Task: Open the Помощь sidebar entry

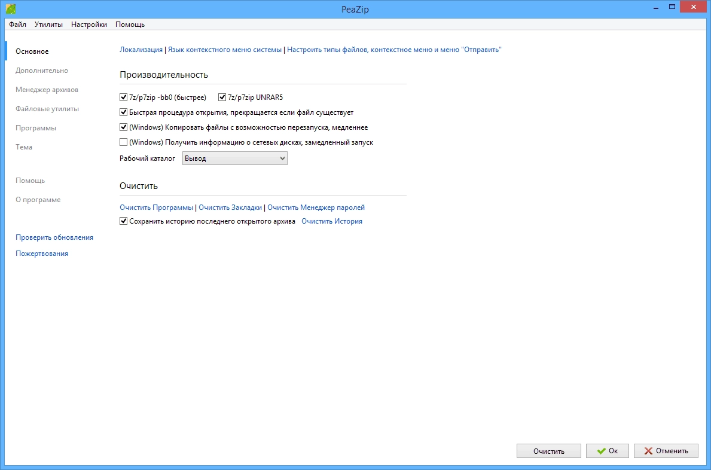Action: click(30, 181)
